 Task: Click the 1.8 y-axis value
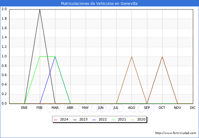pos(4,18)
